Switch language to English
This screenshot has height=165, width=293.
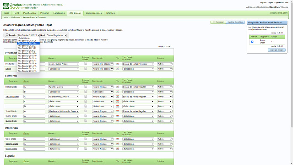[x=270, y=3]
